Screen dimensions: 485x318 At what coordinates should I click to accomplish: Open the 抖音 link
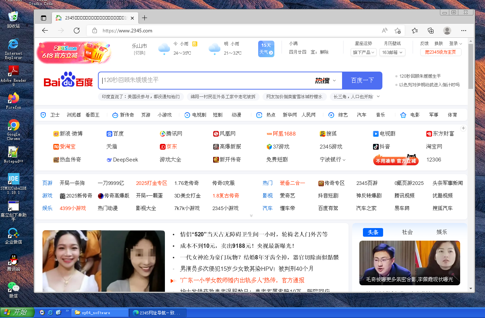382,146
